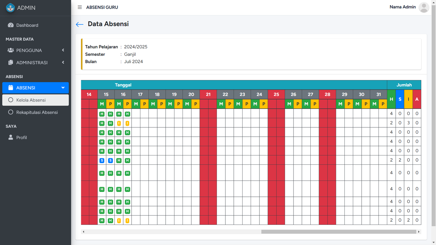Click the Pengguna users icon
The width and height of the screenshot is (436, 245).
tap(11, 50)
